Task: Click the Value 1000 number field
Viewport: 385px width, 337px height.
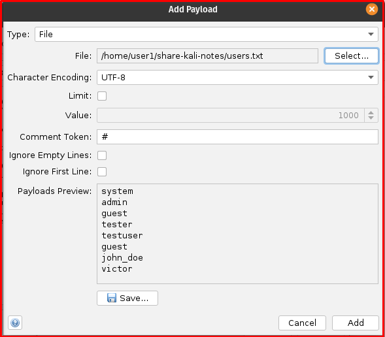Action: point(231,116)
